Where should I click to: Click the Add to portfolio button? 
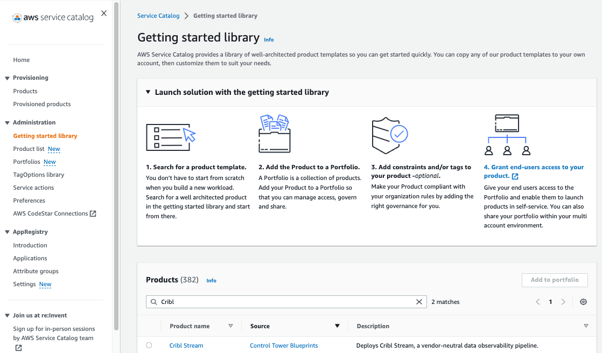click(554, 280)
